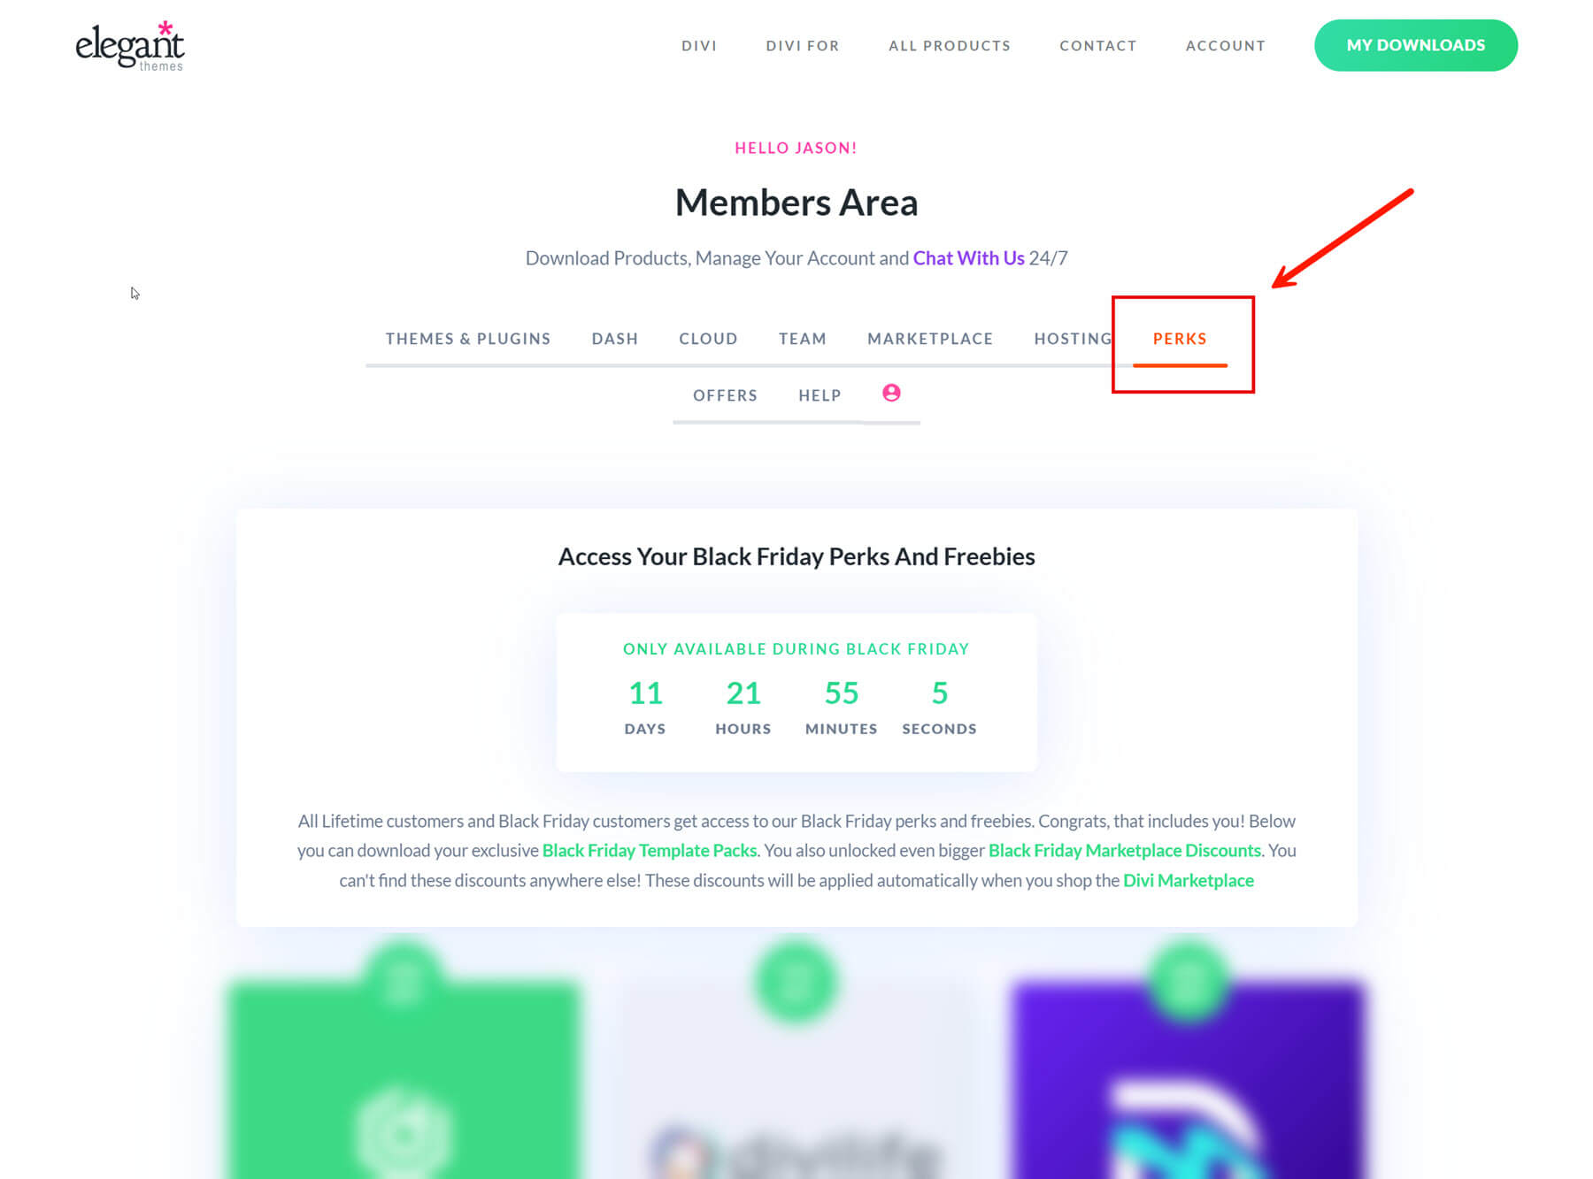Open the Divi navigation menu
The image size is (1593, 1179).
699,46
